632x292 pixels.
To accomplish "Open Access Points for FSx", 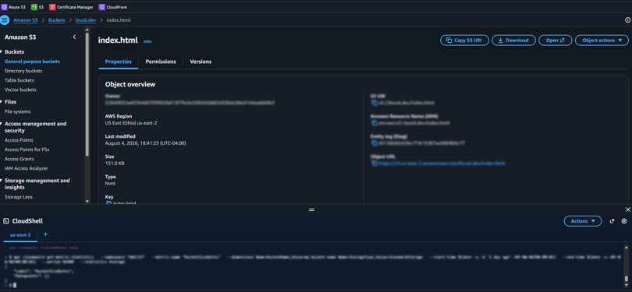I will tap(27, 150).
